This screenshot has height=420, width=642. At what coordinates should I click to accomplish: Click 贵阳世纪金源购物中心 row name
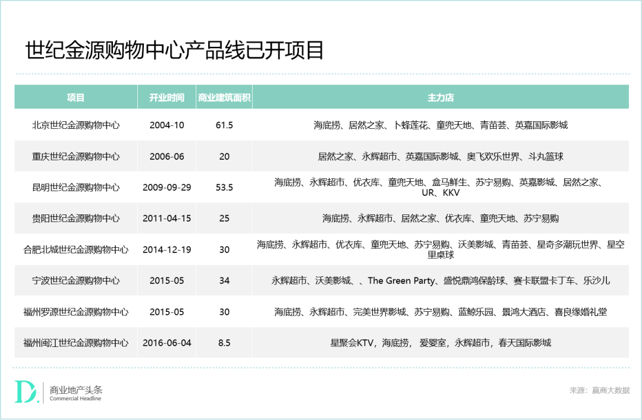[75, 219]
